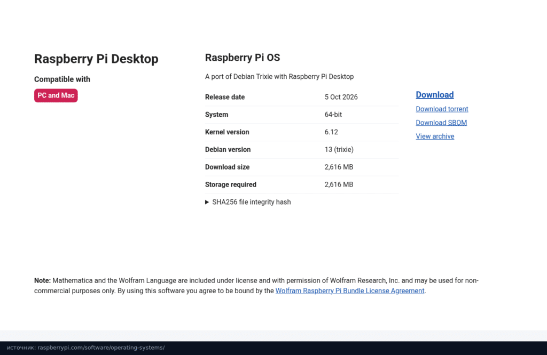Click the Storage required value 2,616 MB
Viewport: 547px width, 355px height.
(x=339, y=184)
